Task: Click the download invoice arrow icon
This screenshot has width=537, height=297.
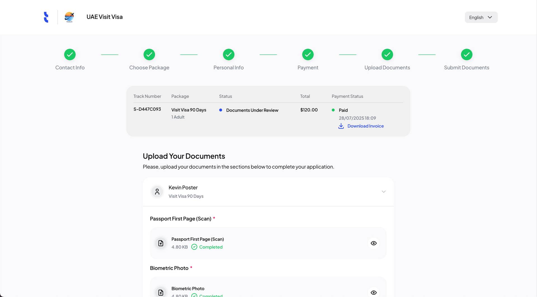Action: [x=341, y=126]
